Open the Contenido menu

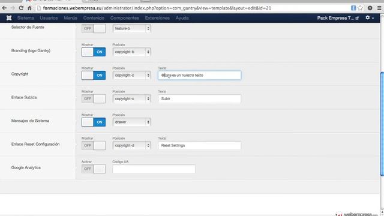[94, 18]
